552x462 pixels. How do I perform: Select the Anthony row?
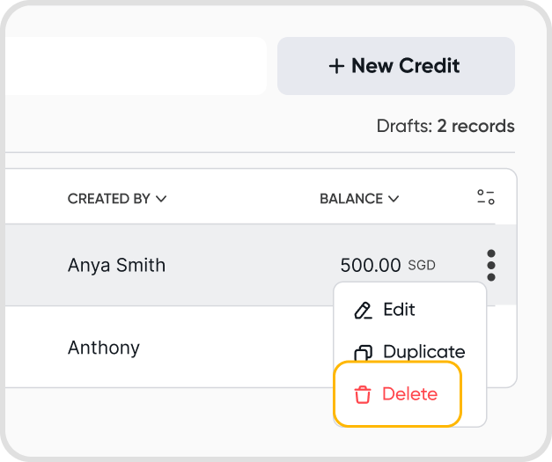tap(104, 348)
